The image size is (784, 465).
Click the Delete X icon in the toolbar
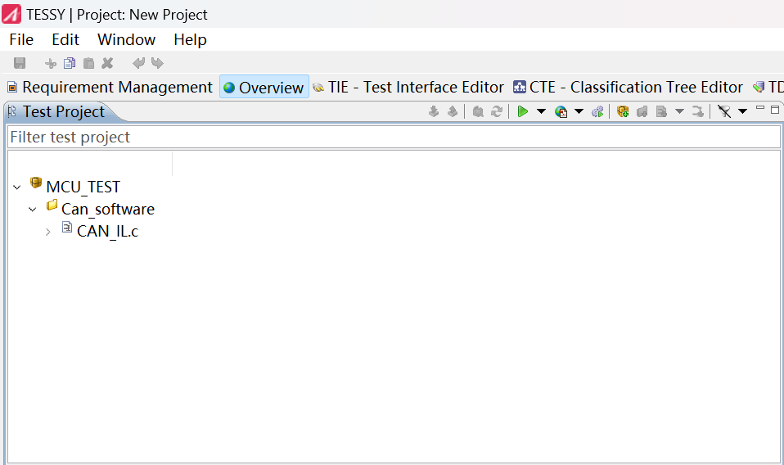[107, 63]
